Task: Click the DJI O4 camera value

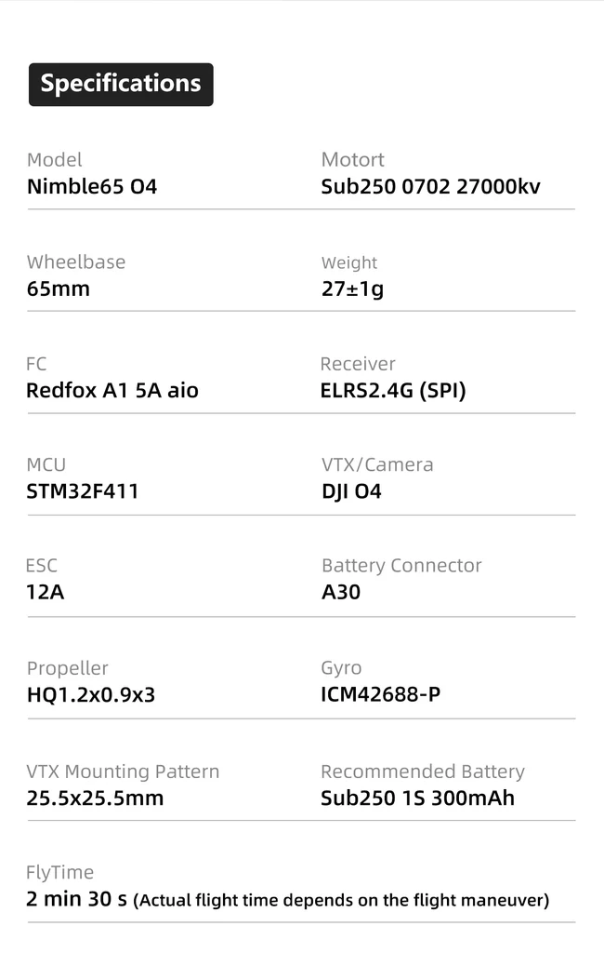Action: (351, 491)
